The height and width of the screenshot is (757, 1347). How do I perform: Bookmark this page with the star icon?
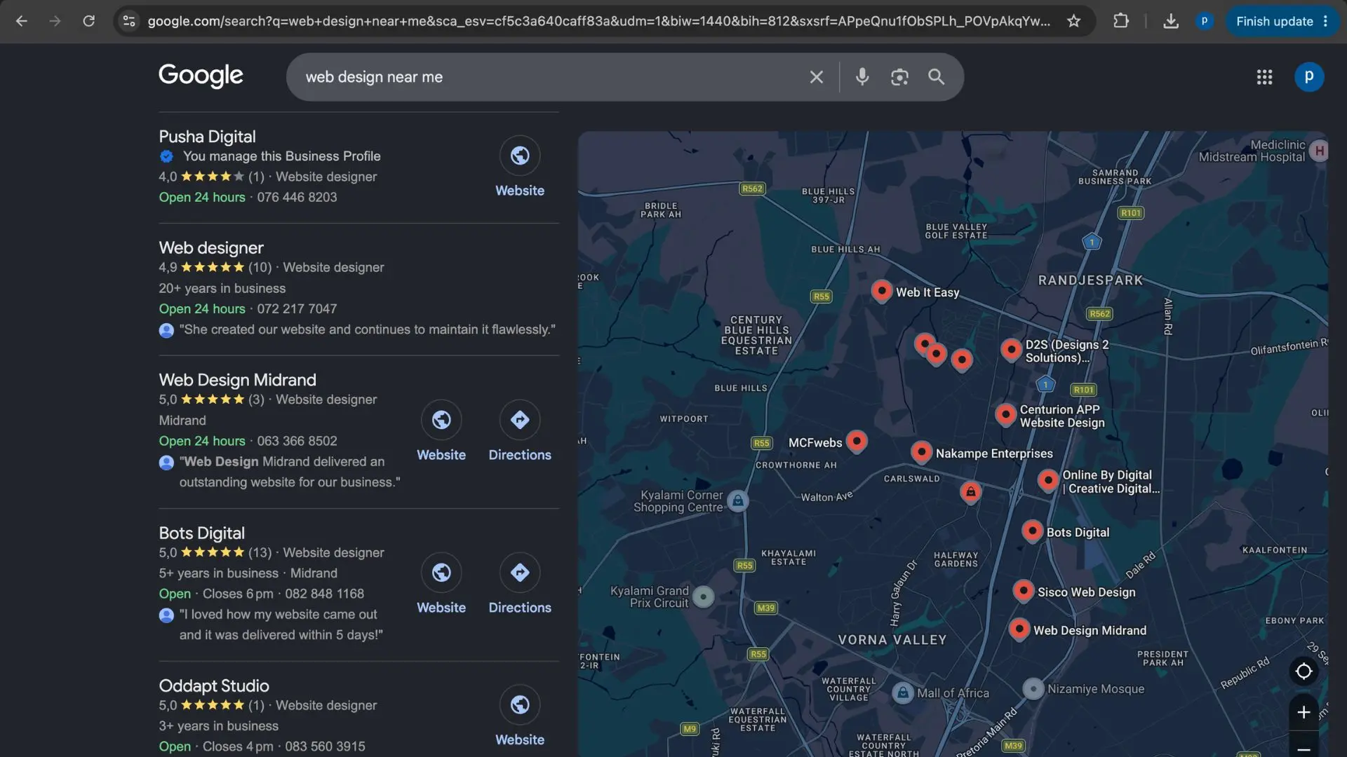click(1073, 21)
